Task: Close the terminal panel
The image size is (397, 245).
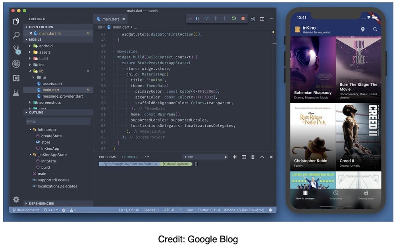Action: (x=271, y=157)
